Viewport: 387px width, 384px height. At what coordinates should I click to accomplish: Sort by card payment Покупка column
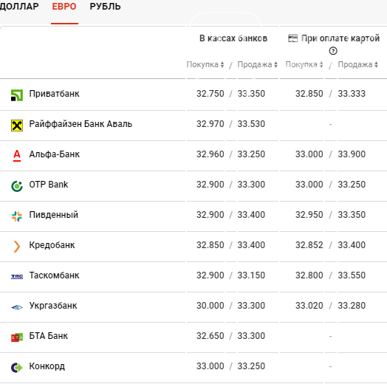pos(304,65)
